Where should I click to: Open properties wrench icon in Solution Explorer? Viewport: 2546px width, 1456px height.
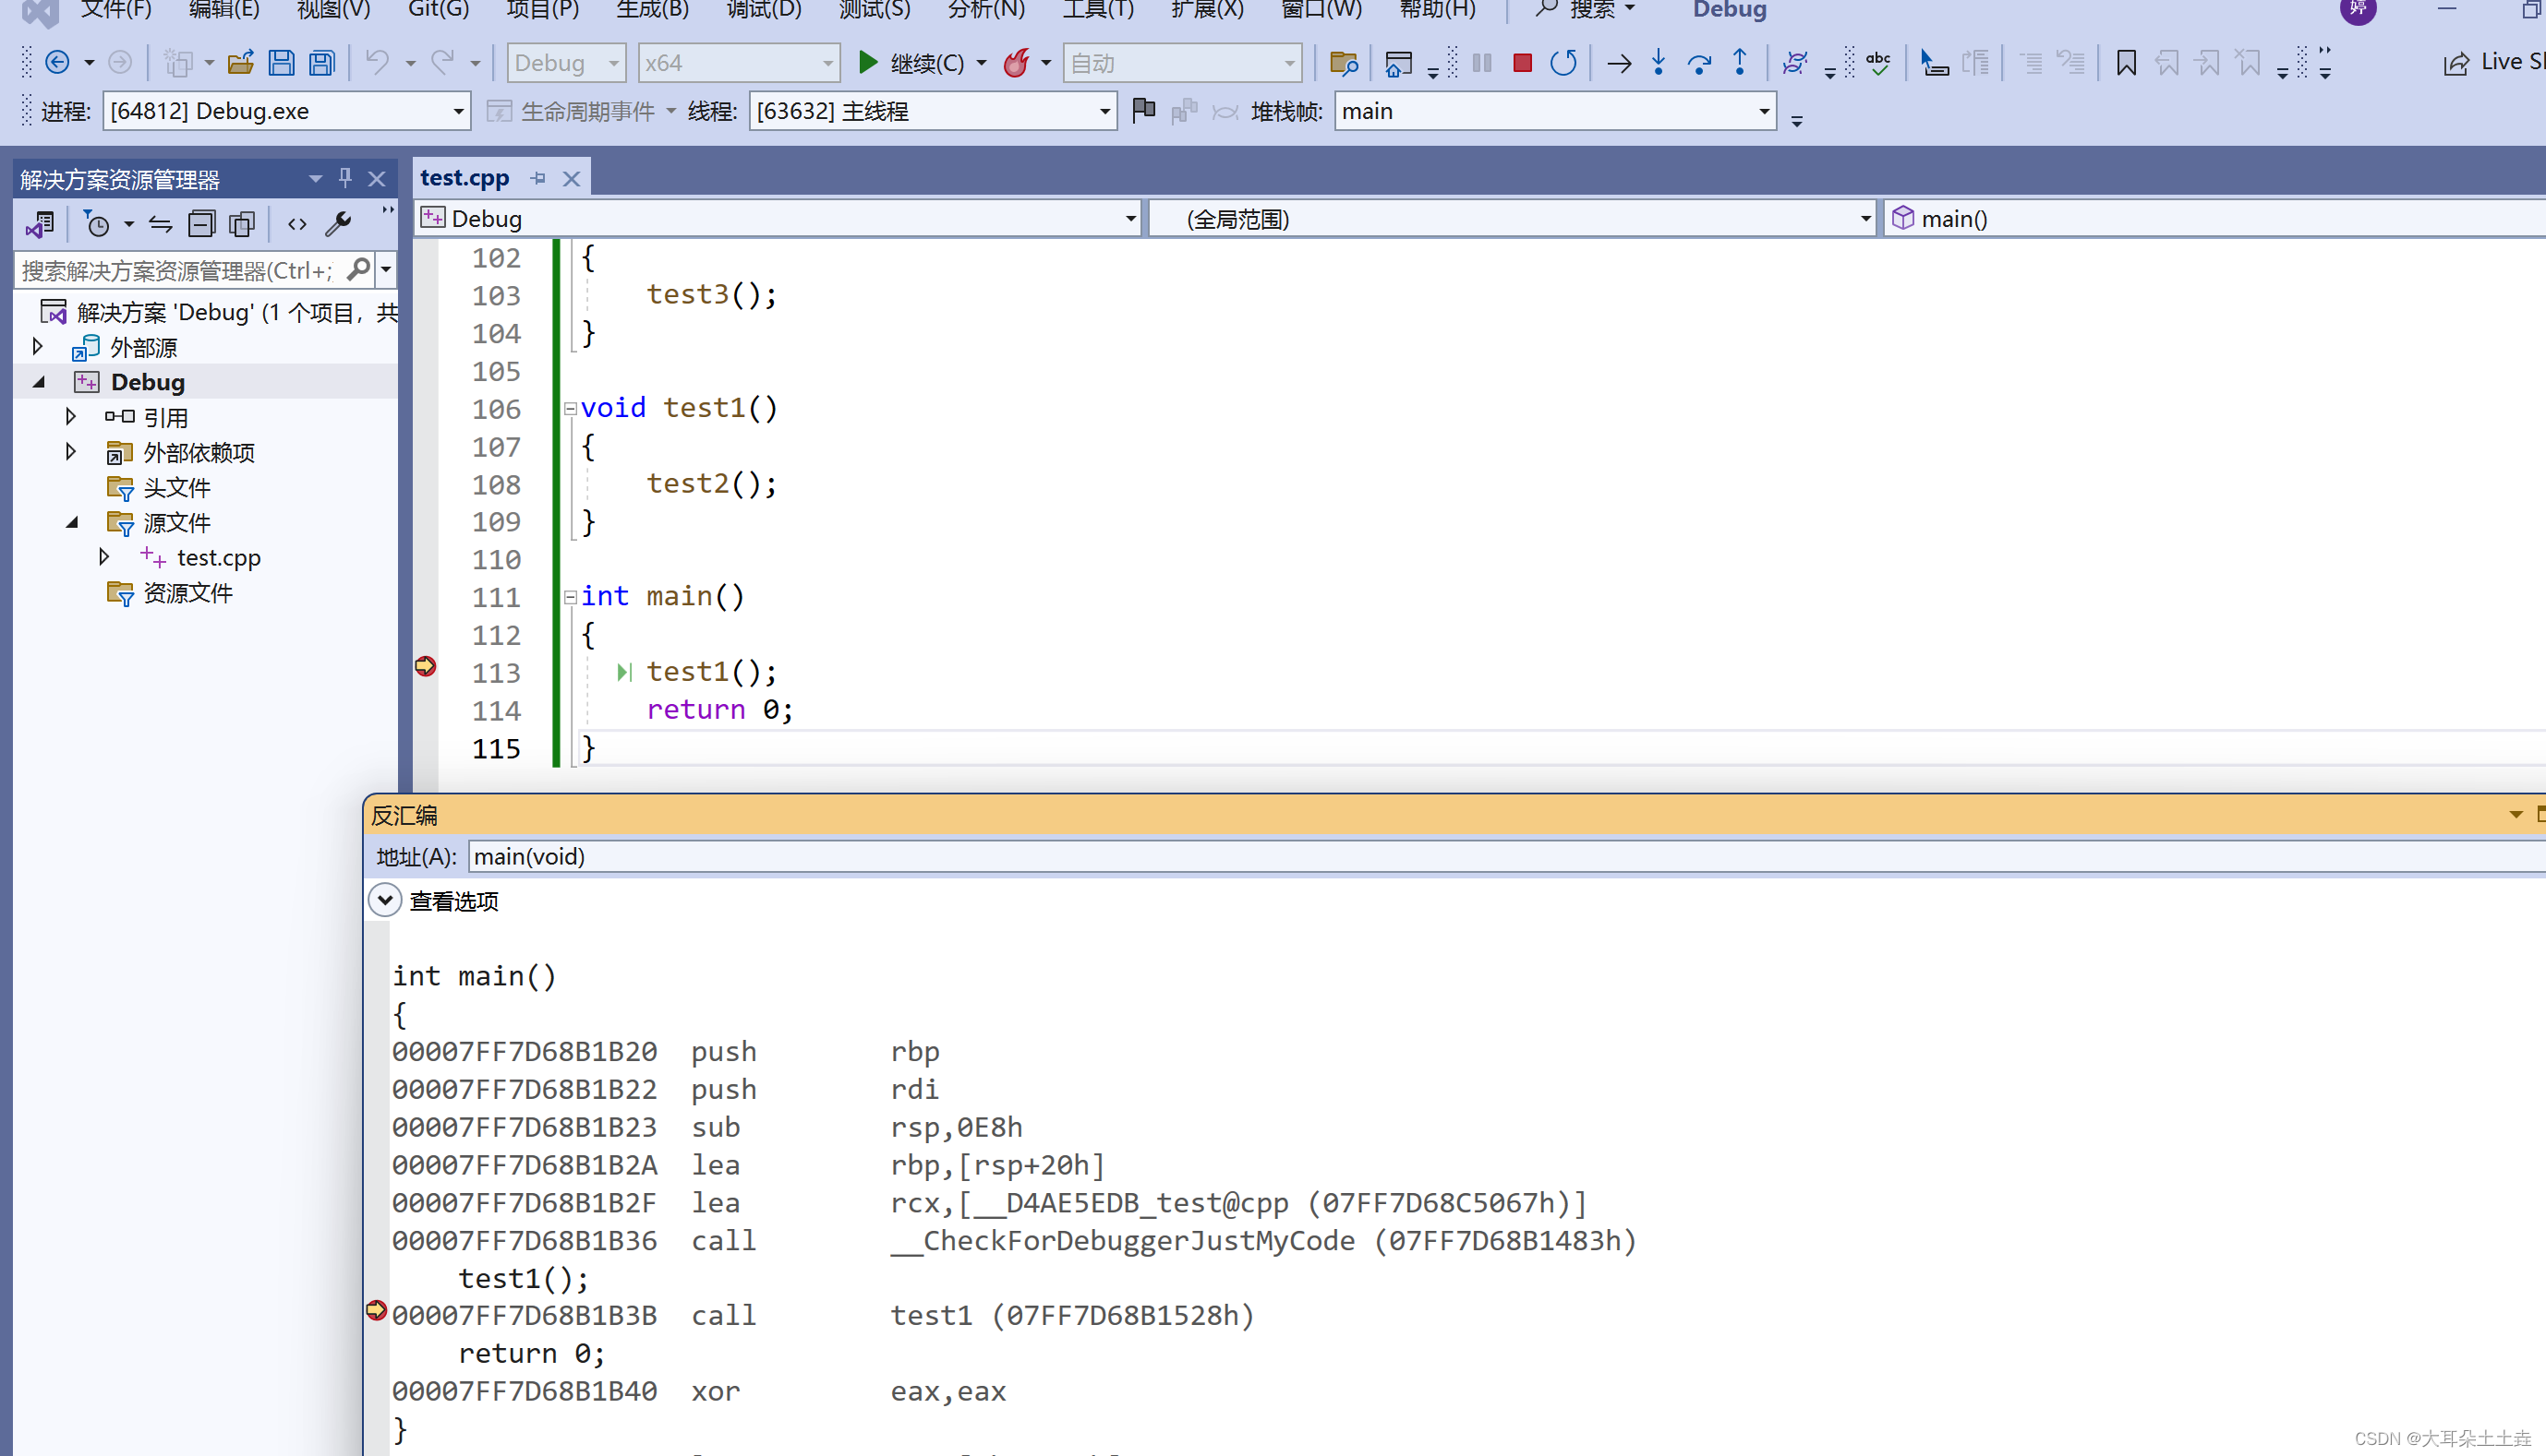[338, 224]
